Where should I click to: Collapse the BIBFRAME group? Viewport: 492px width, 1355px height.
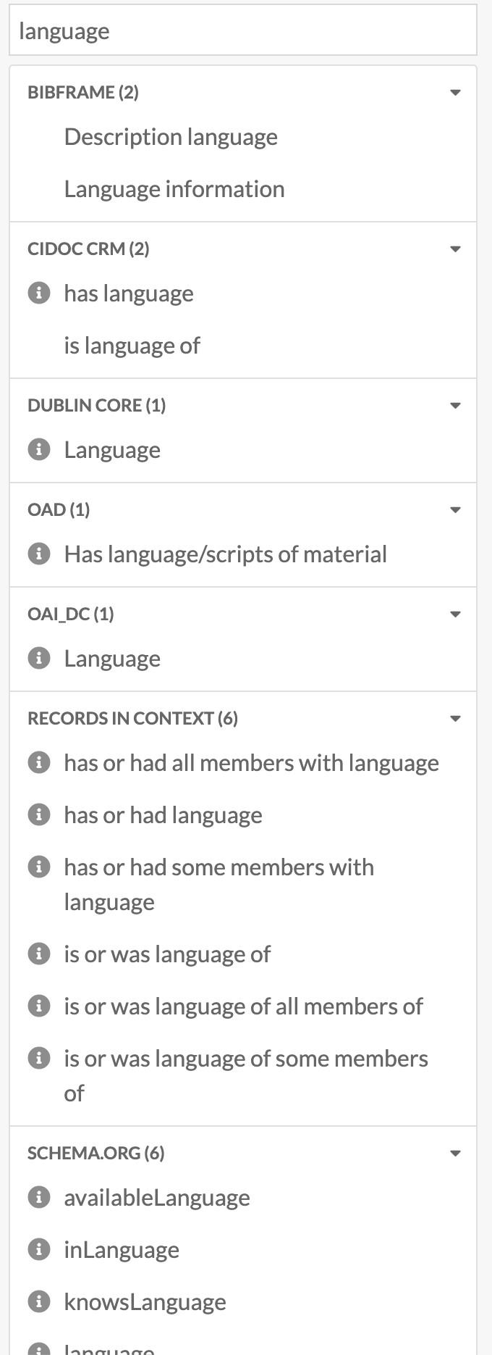[x=455, y=93]
